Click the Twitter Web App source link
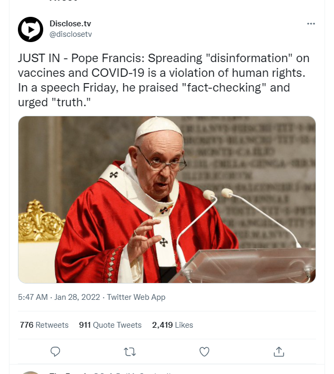Screen dimensions: 334x374 [136, 297]
